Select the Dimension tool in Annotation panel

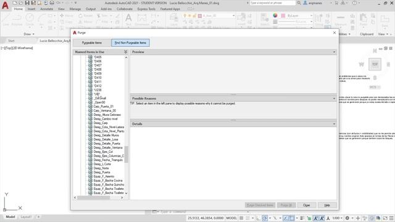142,19
